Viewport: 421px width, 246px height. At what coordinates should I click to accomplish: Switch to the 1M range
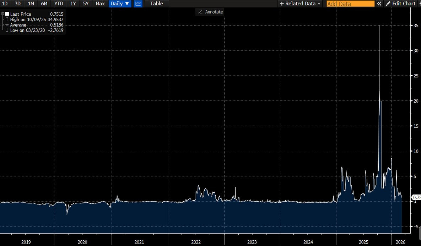(31, 4)
